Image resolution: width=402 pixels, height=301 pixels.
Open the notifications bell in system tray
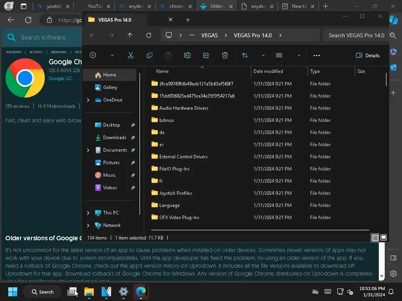click(391, 292)
